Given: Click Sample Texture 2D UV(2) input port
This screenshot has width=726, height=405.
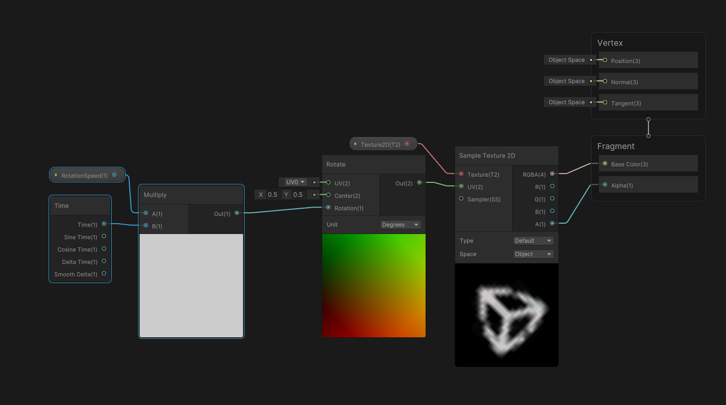Looking at the screenshot, I should (461, 186).
